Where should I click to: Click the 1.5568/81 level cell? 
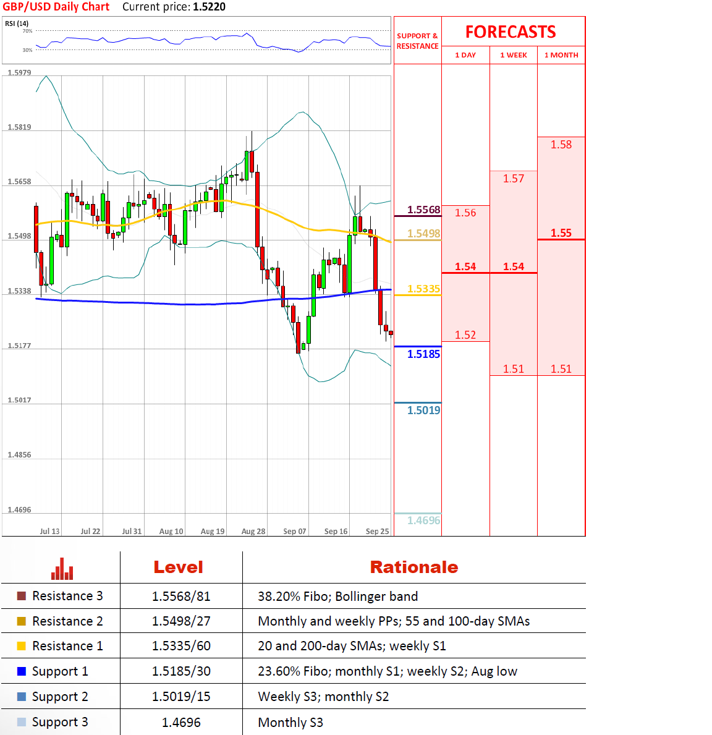[181, 597]
